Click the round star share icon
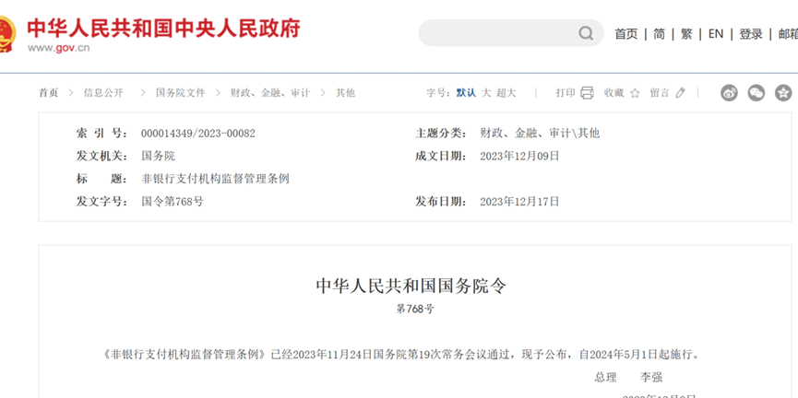The height and width of the screenshot is (398, 798). tap(783, 92)
